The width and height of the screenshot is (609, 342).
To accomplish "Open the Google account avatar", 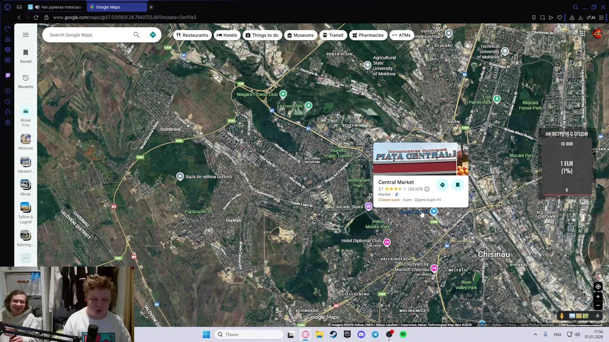I will click(x=598, y=33).
